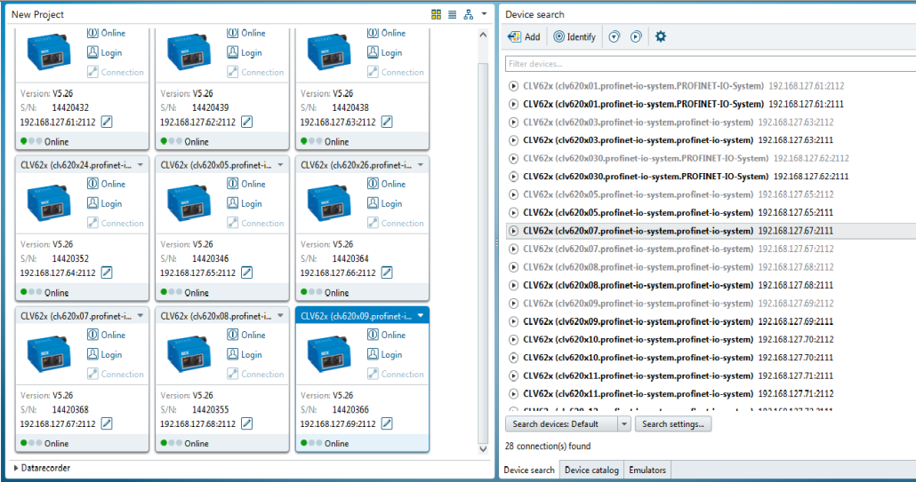Edit IP address 192.168.127.63:2112
This screenshot has width=916, height=482.
[387, 122]
